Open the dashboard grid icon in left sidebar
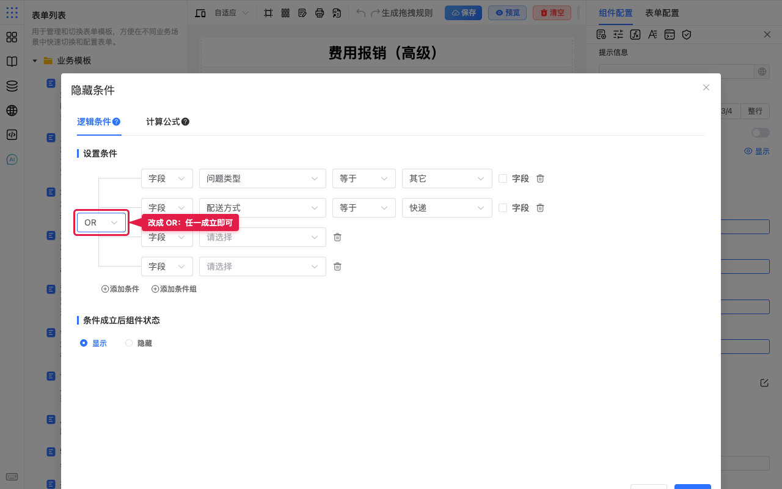782x489 pixels. (12, 37)
